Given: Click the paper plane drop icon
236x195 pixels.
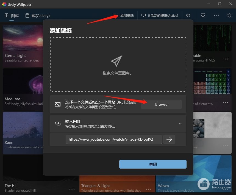Looking at the screenshot, I should 116,61.
